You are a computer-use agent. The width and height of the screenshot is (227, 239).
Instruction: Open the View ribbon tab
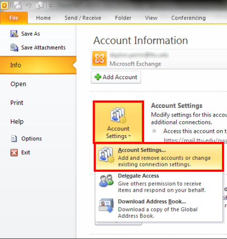pos(151,18)
